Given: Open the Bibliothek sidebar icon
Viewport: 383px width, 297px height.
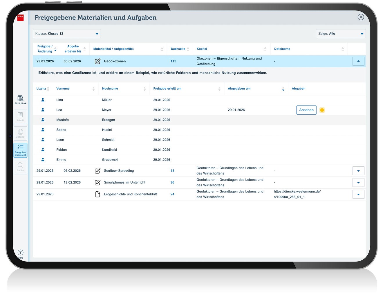Looking at the screenshot, I should [x=20, y=100].
